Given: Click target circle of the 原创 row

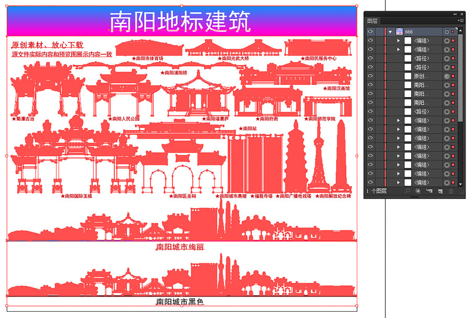Looking at the screenshot, I should pos(447,76).
